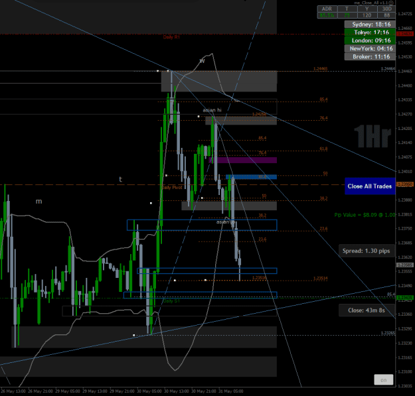The height and width of the screenshot is (396, 415).
Task: Click 29 May 21:00 on time axis
Action: pos(122,391)
